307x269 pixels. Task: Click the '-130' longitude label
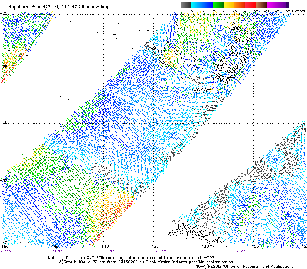[204, 247]
